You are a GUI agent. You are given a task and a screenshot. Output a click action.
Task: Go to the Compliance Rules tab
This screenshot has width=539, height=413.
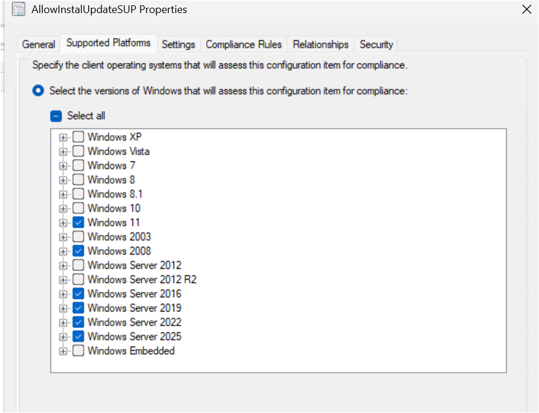(x=244, y=45)
